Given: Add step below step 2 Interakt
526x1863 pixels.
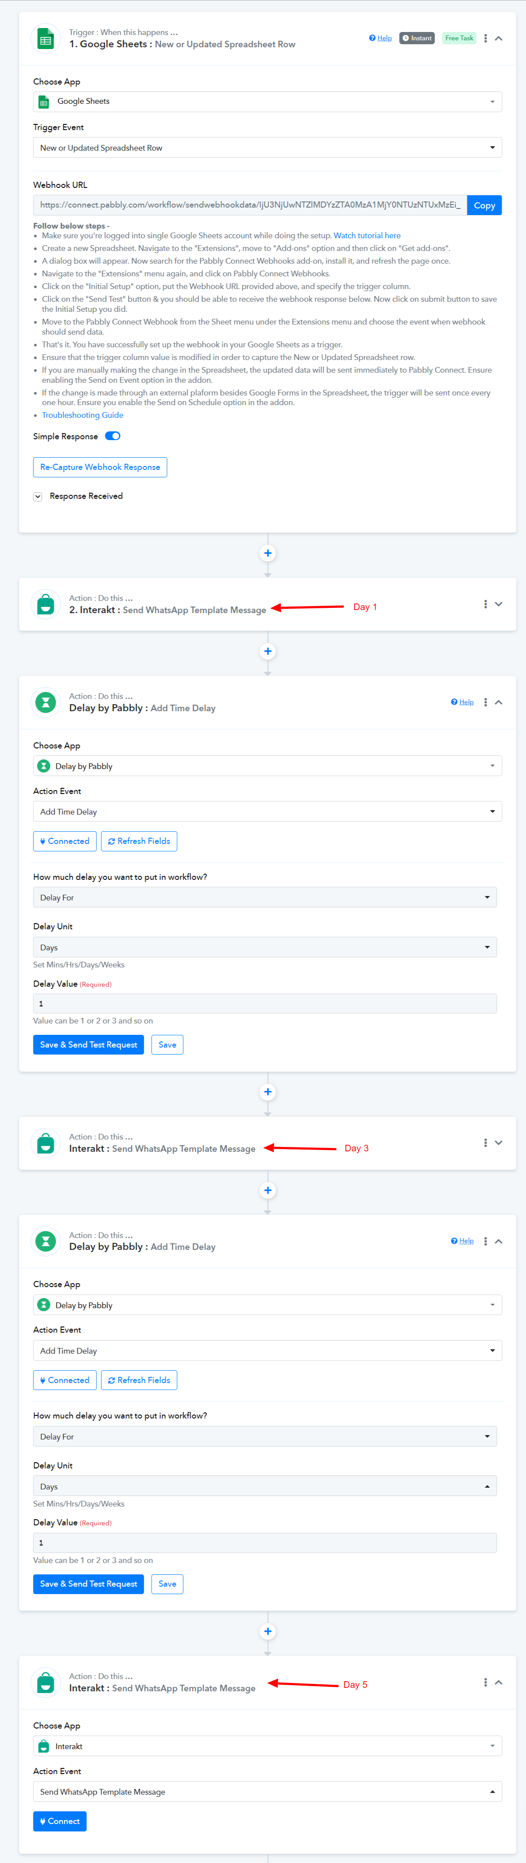Looking at the screenshot, I should (x=268, y=652).
